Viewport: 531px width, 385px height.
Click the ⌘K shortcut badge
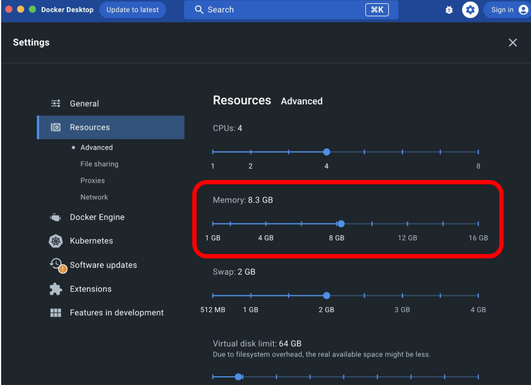(x=377, y=9)
